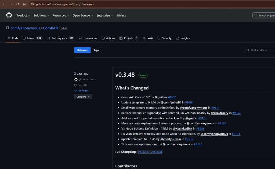Viewport: 275px width, 169px height.
Task: Open the Wiki tab
Action: pyautogui.click(x=148, y=38)
